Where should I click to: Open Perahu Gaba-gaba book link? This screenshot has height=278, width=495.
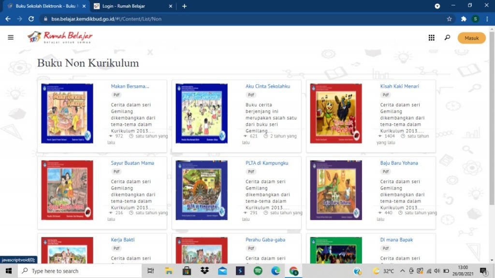tap(265, 239)
